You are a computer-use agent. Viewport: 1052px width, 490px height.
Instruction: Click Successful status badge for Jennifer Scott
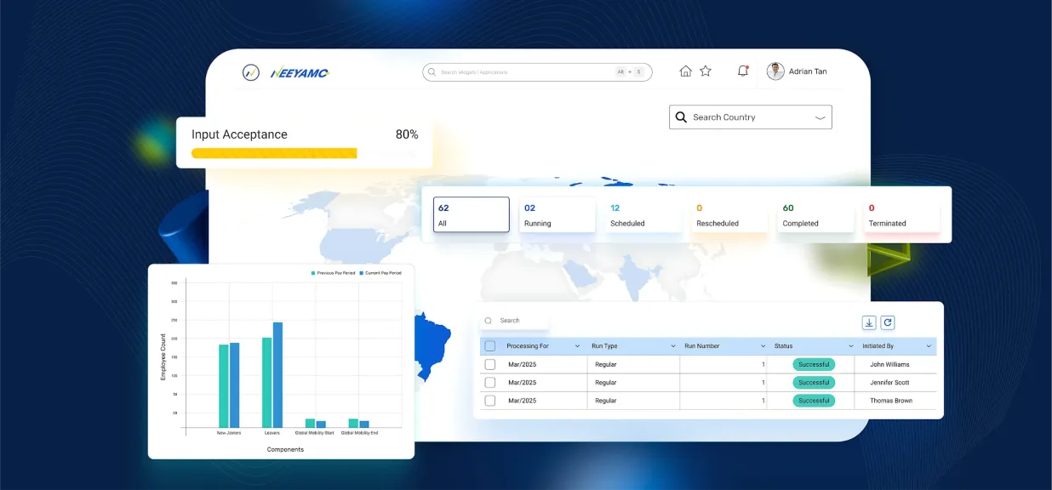point(814,383)
